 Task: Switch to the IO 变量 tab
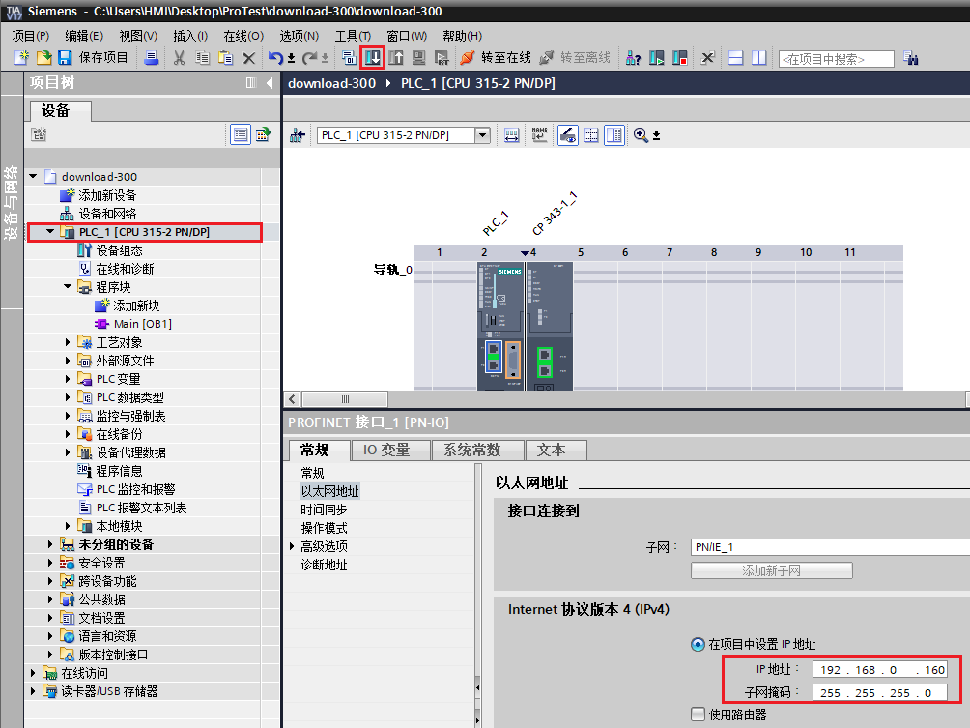click(390, 451)
